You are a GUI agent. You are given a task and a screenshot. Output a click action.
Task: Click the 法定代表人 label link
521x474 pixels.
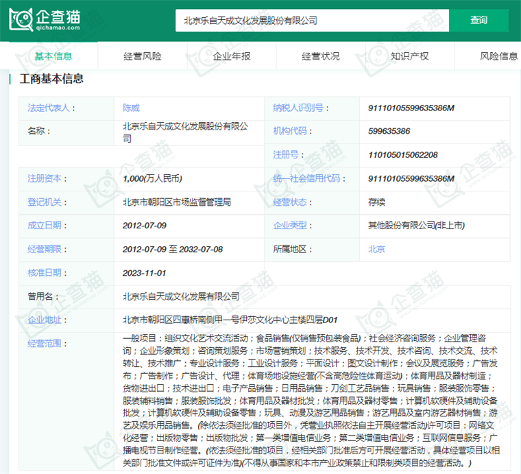click(x=49, y=108)
